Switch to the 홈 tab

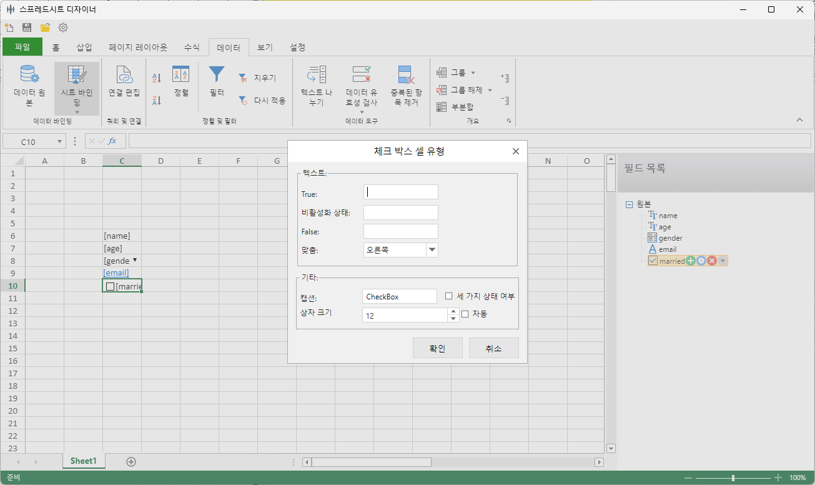pyautogui.click(x=56, y=47)
